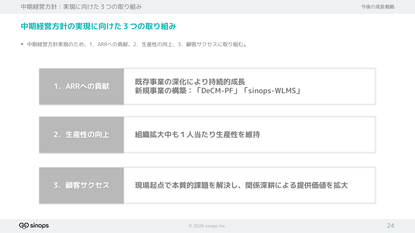The image size is (415, 233).
Task: Click the © 2026 sinops Inc. copyright text
Action: click(x=207, y=226)
